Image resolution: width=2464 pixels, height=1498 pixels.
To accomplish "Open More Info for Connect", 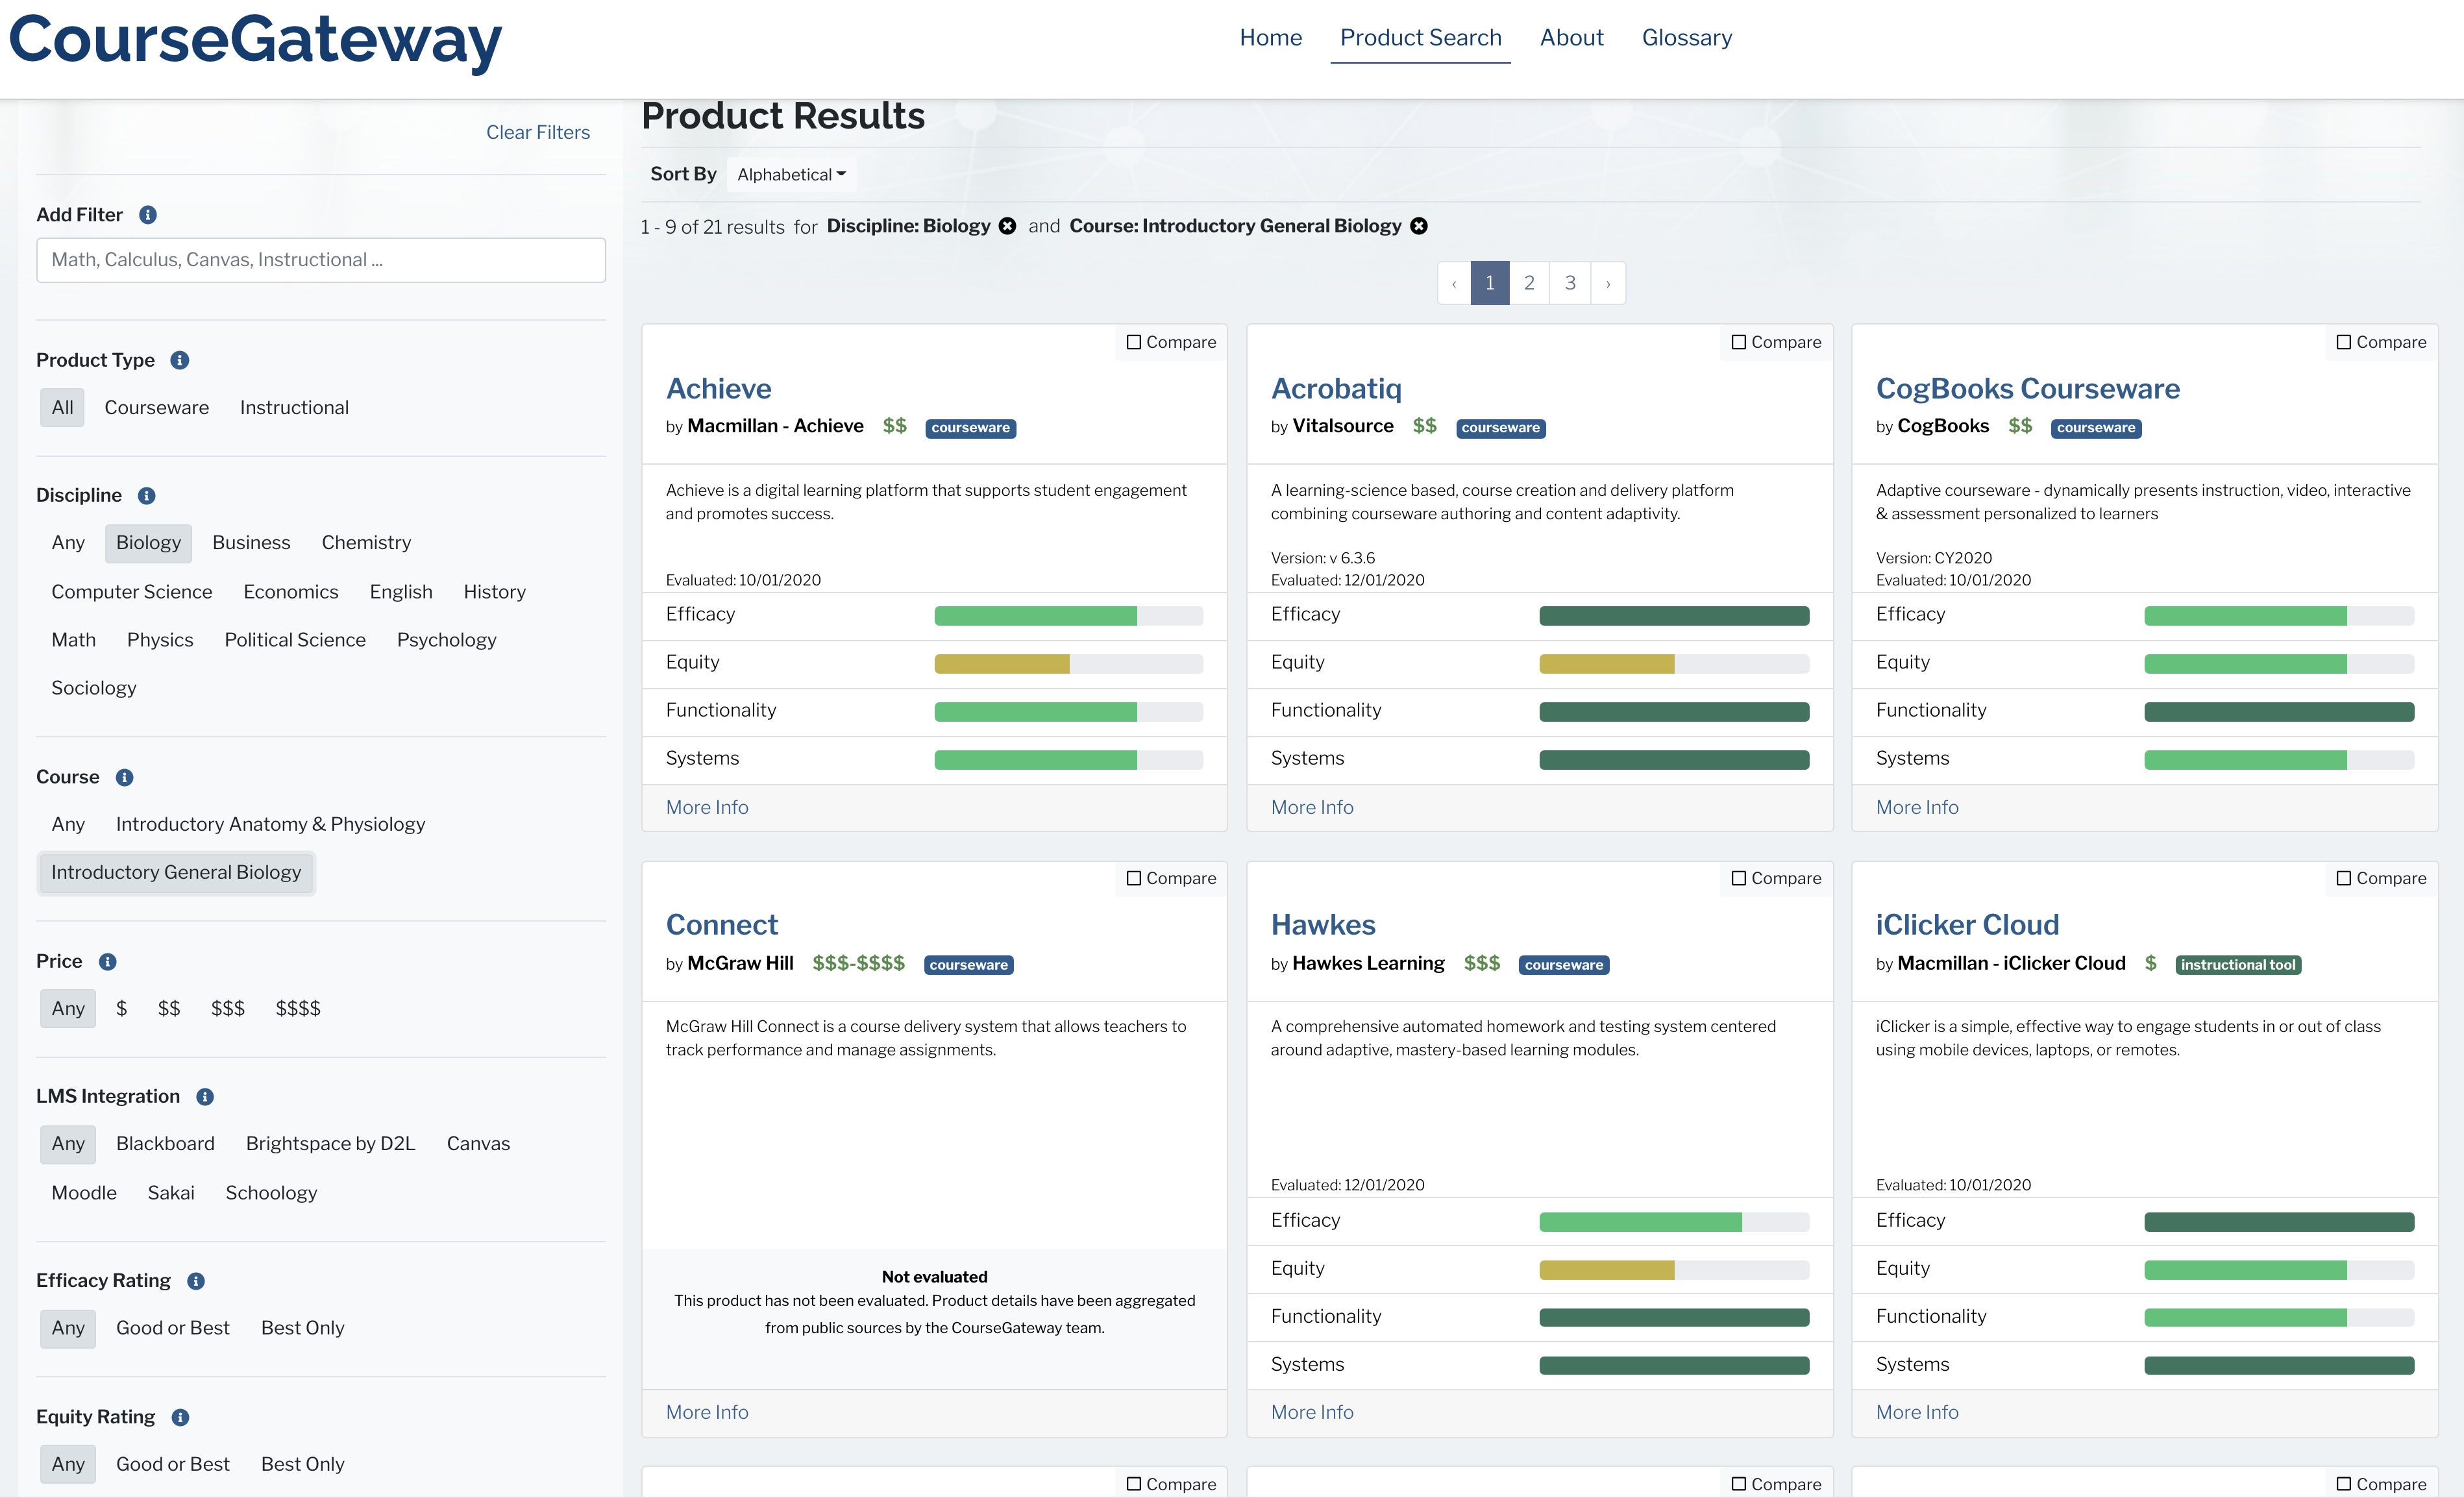I will pyautogui.click(x=707, y=1412).
